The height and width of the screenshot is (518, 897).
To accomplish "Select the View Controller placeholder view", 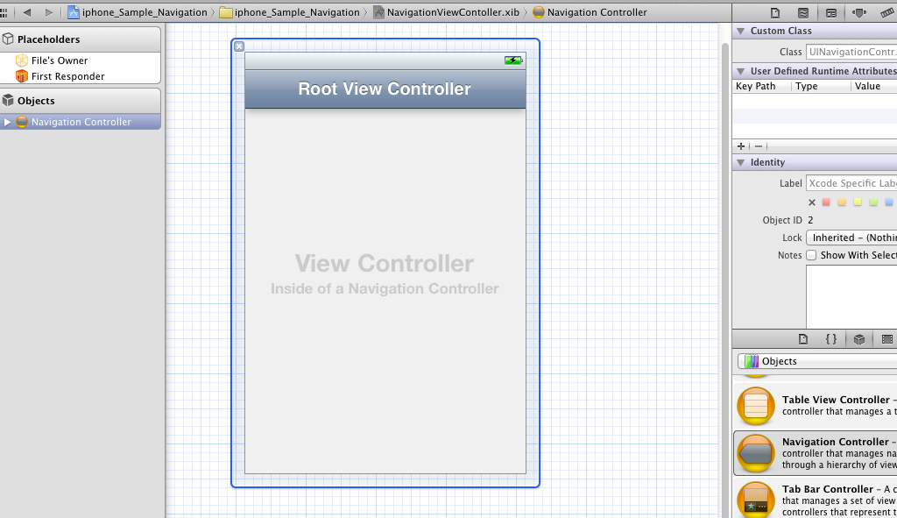I will [x=385, y=291].
